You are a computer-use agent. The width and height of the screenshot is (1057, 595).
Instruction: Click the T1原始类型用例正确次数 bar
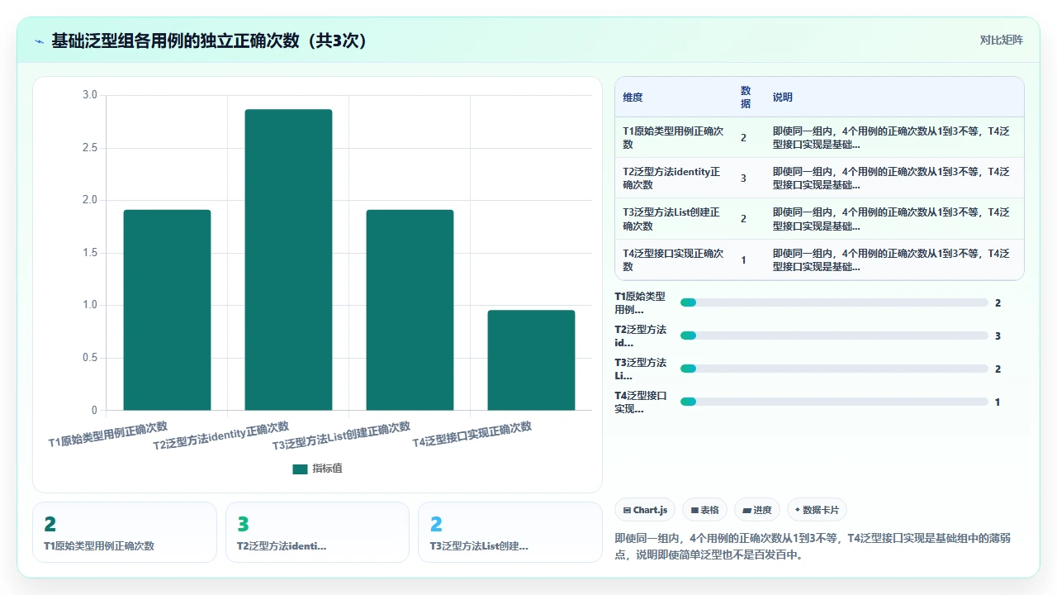(x=167, y=310)
